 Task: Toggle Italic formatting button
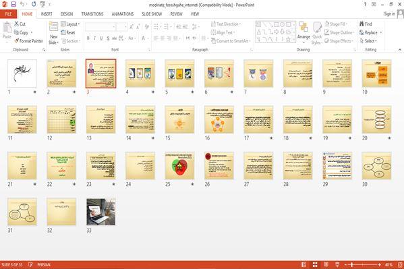94,38
